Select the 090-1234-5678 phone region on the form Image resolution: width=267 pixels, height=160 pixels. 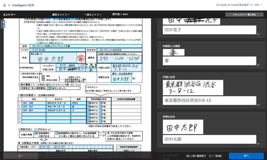119,59
